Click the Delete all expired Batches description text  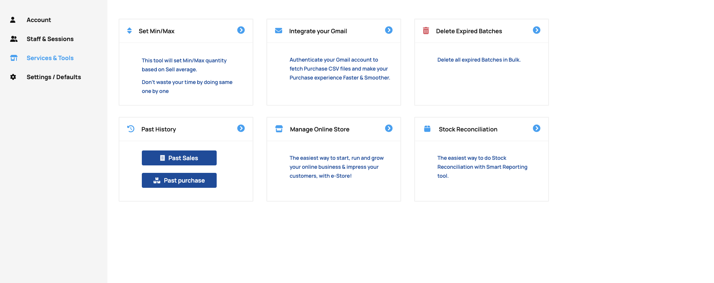click(479, 60)
